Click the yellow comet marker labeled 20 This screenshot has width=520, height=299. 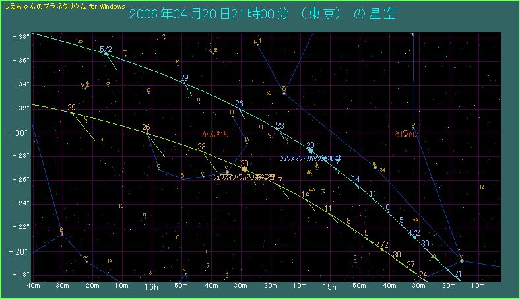(x=244, y=170)
